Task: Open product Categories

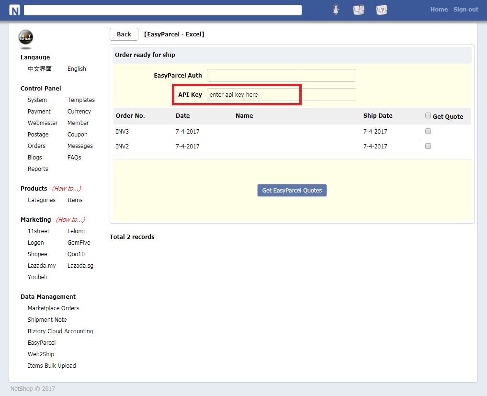Action: click(41, 200)
